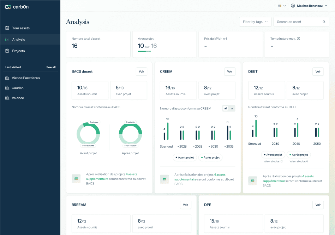Screen dimensions: 335x235
Task: Click the DEET footer note icon
Action: tap(252, 181)
